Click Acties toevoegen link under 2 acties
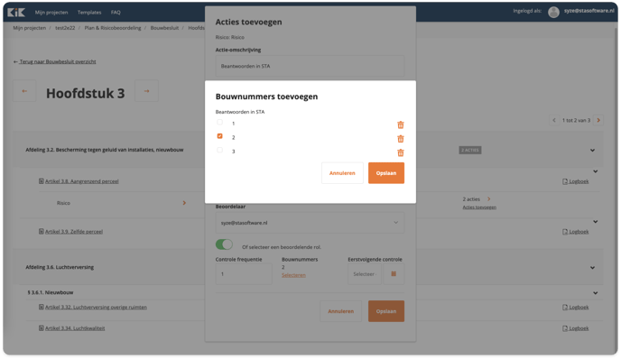The image size is (621, 359). (479, 207)
